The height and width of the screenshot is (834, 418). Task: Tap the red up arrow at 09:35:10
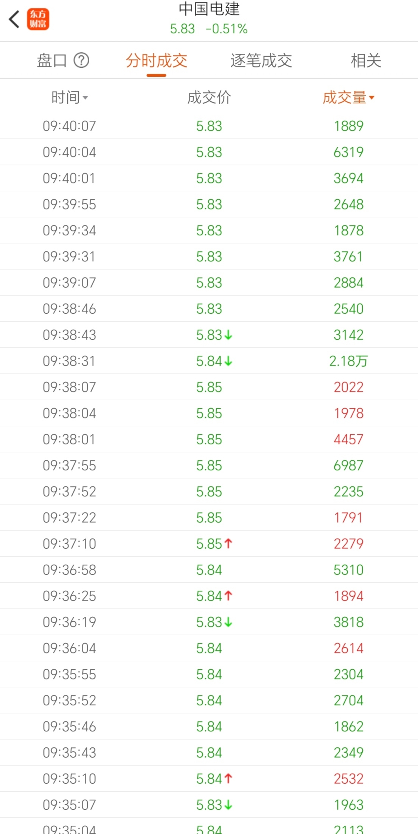tap(228, 779)
